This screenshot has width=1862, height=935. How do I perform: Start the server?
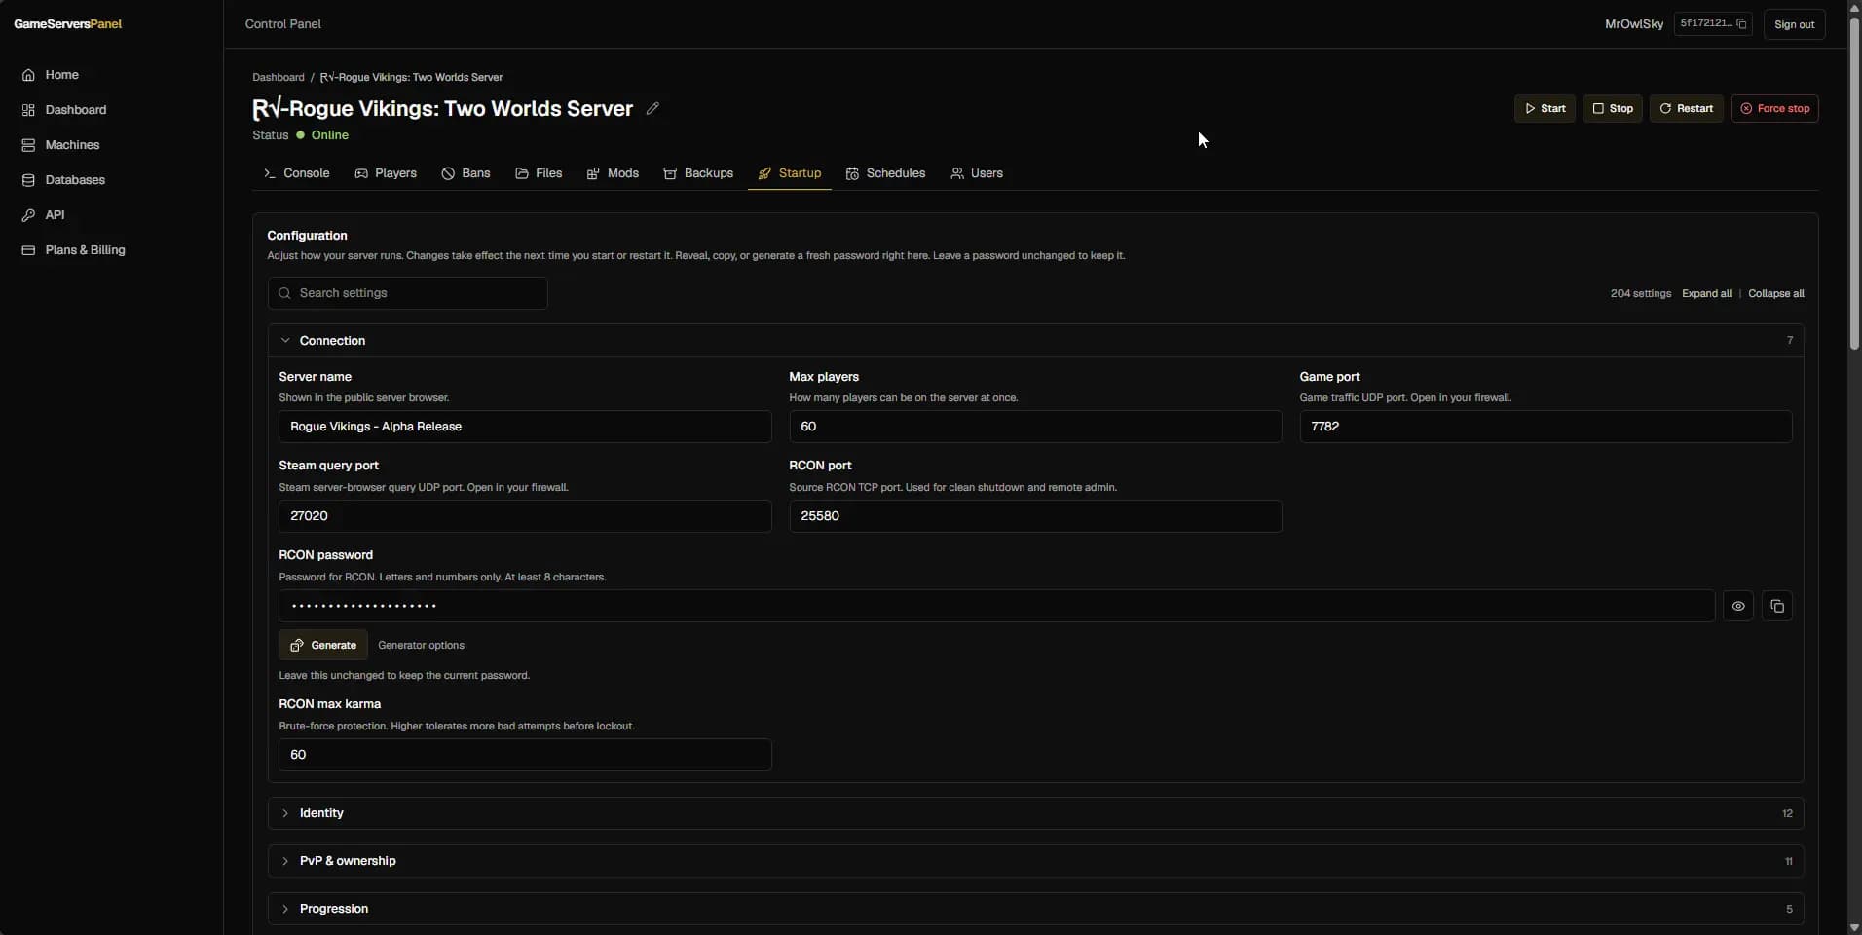(x=1545, y=108)
